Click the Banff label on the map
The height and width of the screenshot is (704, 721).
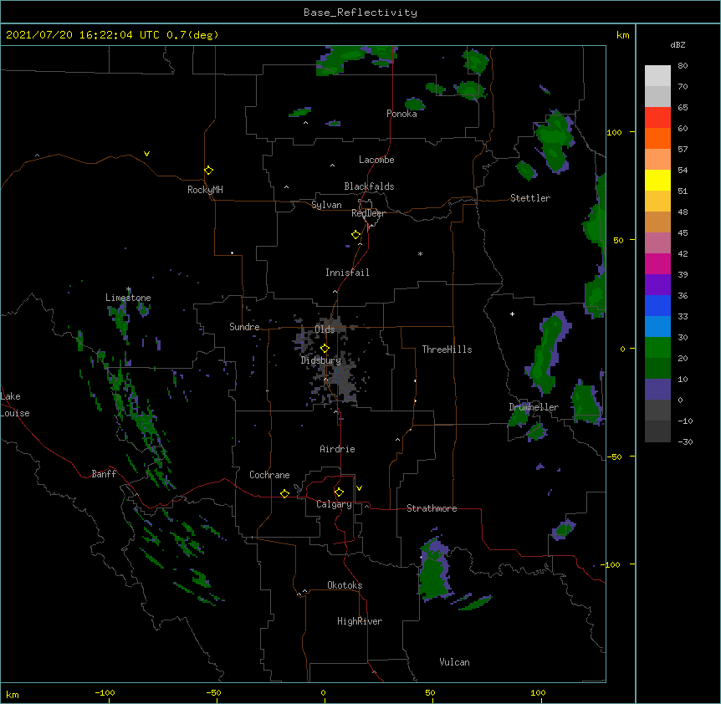click(x=104, y=474)
